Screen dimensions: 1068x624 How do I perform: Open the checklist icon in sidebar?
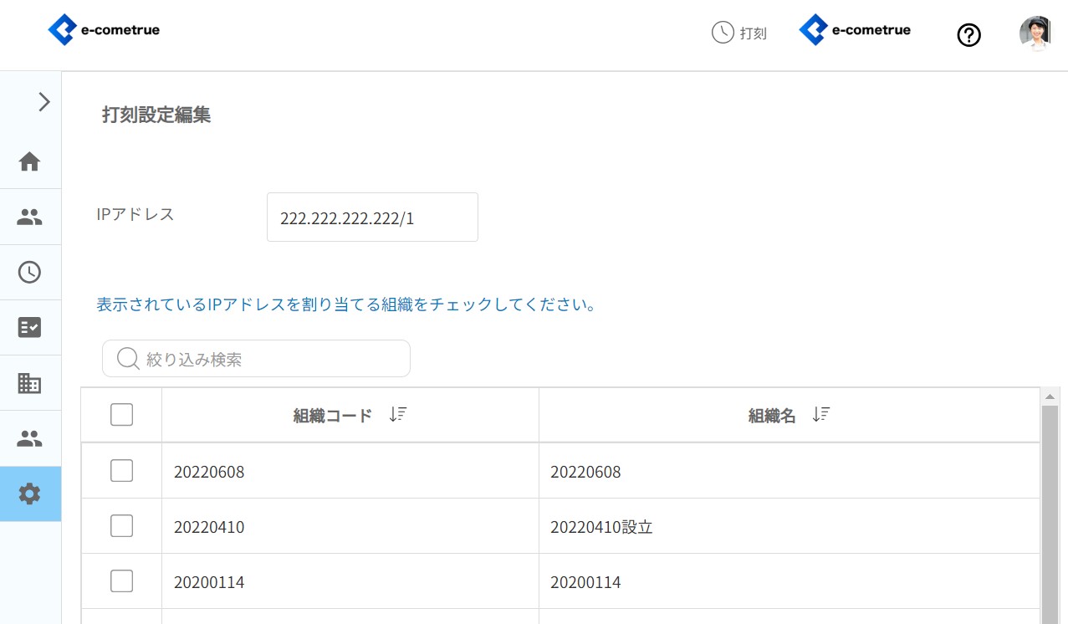tap(30, 327)
